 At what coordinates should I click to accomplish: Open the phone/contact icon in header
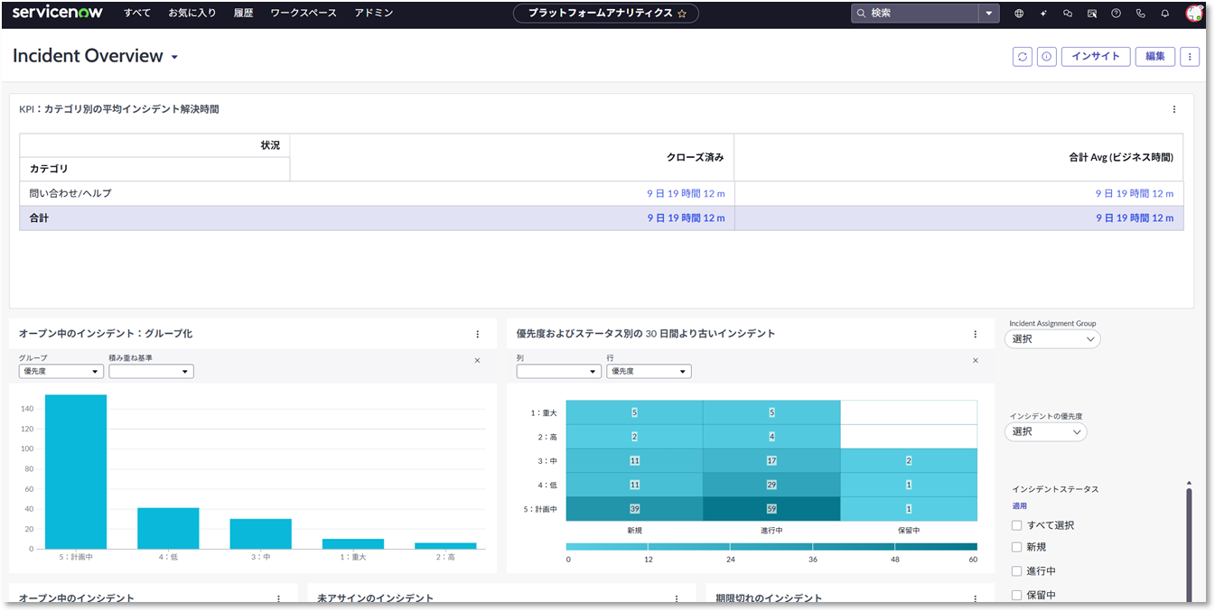tap(1139, 13)
